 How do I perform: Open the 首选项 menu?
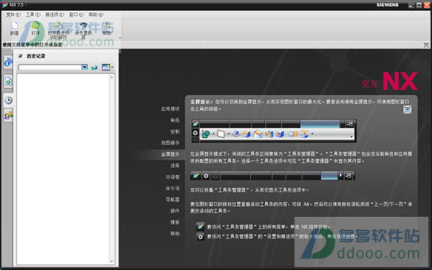55,14
